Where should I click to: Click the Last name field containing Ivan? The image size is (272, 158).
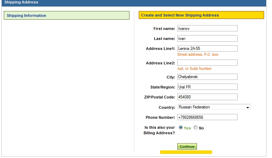207,39
